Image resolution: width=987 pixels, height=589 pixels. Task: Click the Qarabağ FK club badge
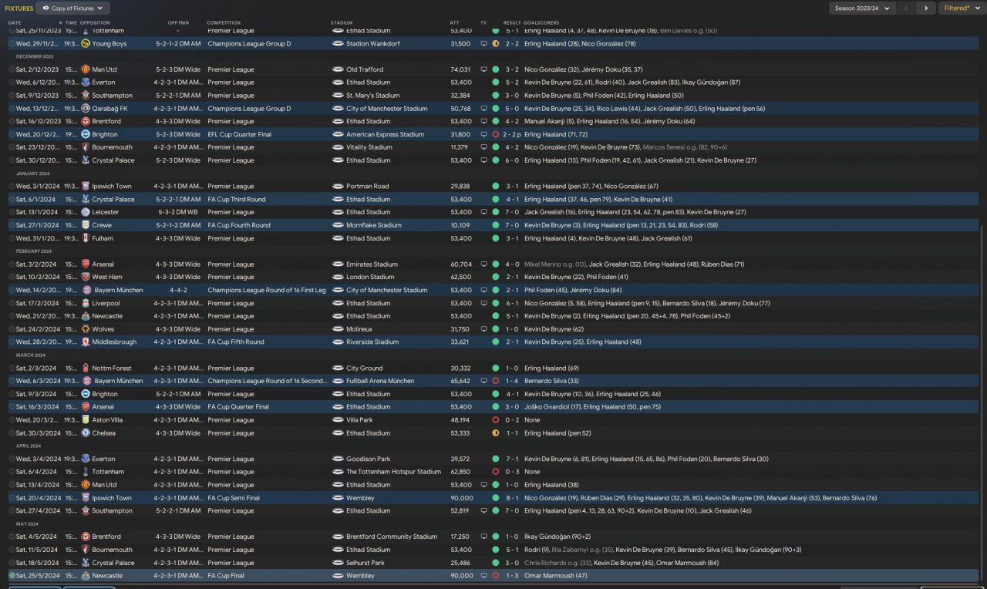[86, 109]
